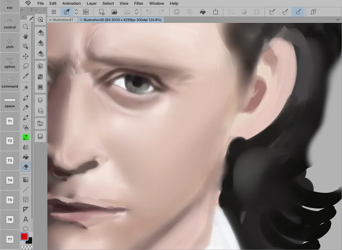The image size is (342, 250).
Task: Toggle Snap to Special Ruler
Action: [x=285, y=12]
